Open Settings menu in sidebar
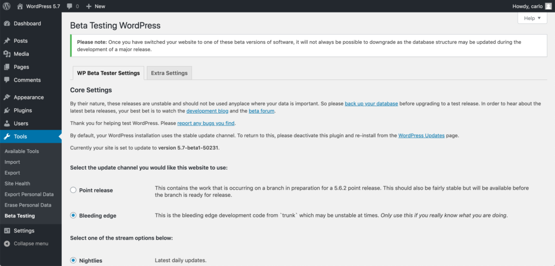Viewport: 555px width, 266px height. [x=31, y=231]
